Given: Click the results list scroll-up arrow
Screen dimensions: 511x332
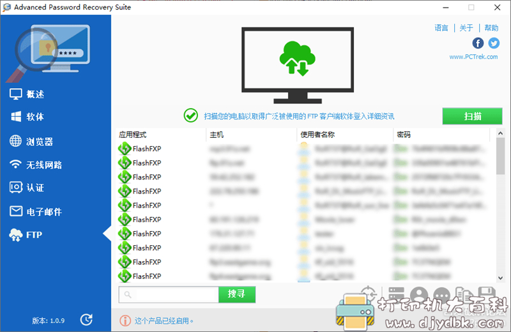Looking at the screenshot, I should [501, 133].
